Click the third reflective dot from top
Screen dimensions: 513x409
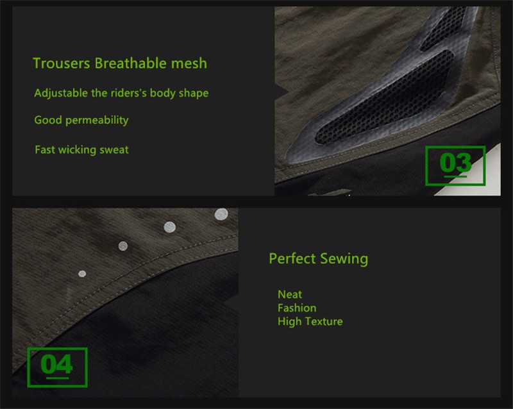(123, 246)
